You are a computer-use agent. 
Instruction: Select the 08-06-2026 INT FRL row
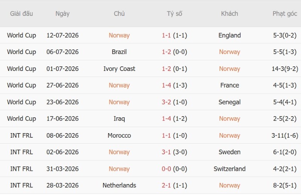tap(150, 135)
